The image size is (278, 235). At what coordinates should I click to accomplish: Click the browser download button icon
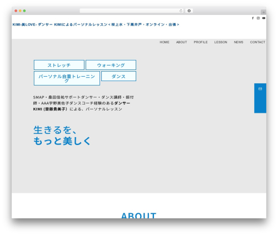pyautogui.click(x=189, y=11)
